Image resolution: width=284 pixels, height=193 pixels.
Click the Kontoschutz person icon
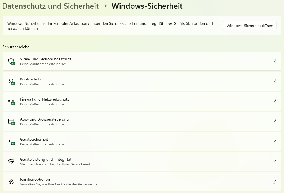click(11, 81)
